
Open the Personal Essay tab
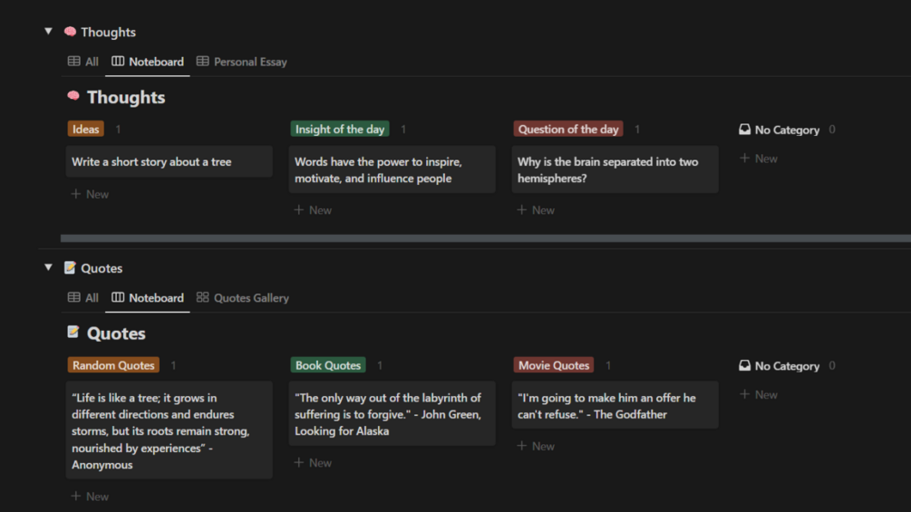pos(242,62)
